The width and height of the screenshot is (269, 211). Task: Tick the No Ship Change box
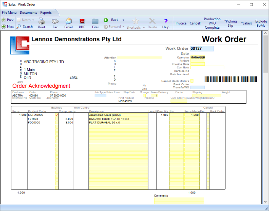coord(145,96)
